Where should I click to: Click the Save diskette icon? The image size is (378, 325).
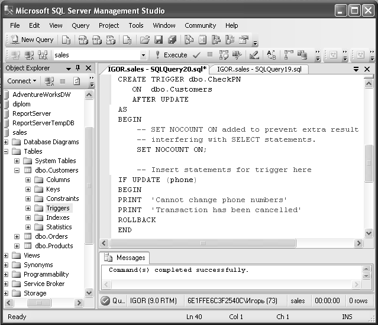159,40
